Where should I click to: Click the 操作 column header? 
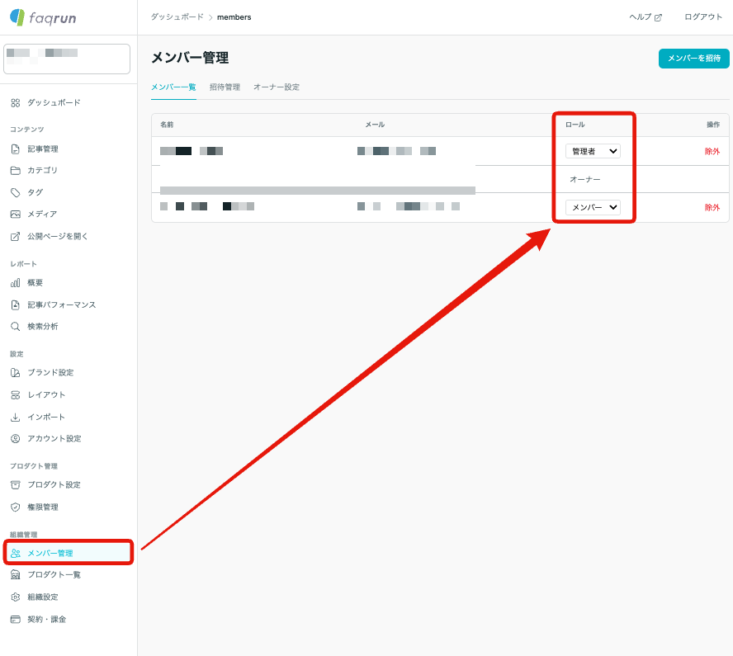713,125
